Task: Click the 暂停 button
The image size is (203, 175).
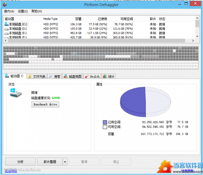Action: [84, 161]
